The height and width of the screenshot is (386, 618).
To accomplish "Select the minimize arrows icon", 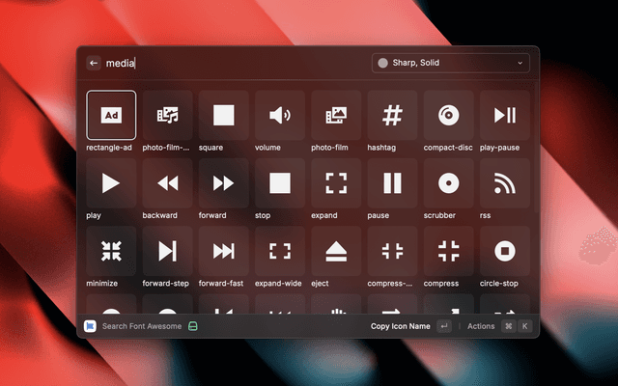I will (111, 251).
